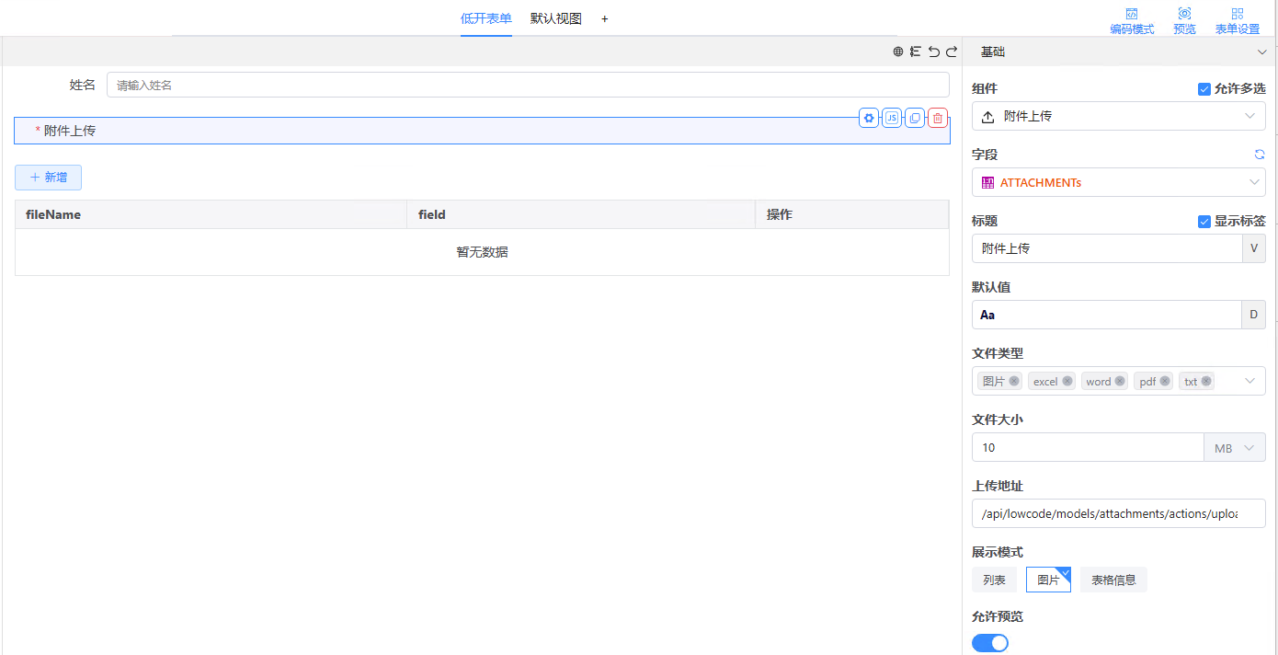Switch to the 默认视图 tab

tap(555, 18)
